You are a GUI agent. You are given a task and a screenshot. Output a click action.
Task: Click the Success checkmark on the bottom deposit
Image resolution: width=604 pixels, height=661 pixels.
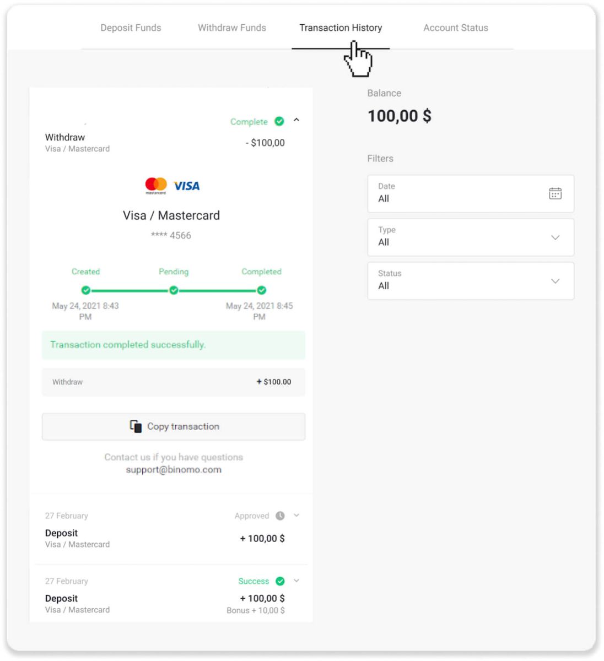click(x=281, y=581)
